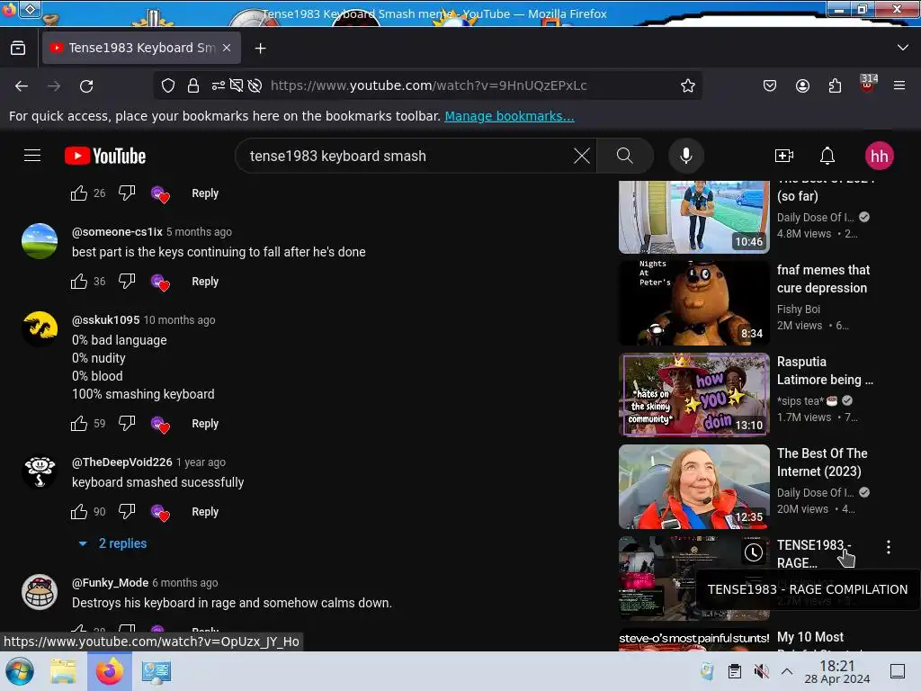921x691 pixels.
Task: Toggle muted volume tray icon
Action: point(761,671)
